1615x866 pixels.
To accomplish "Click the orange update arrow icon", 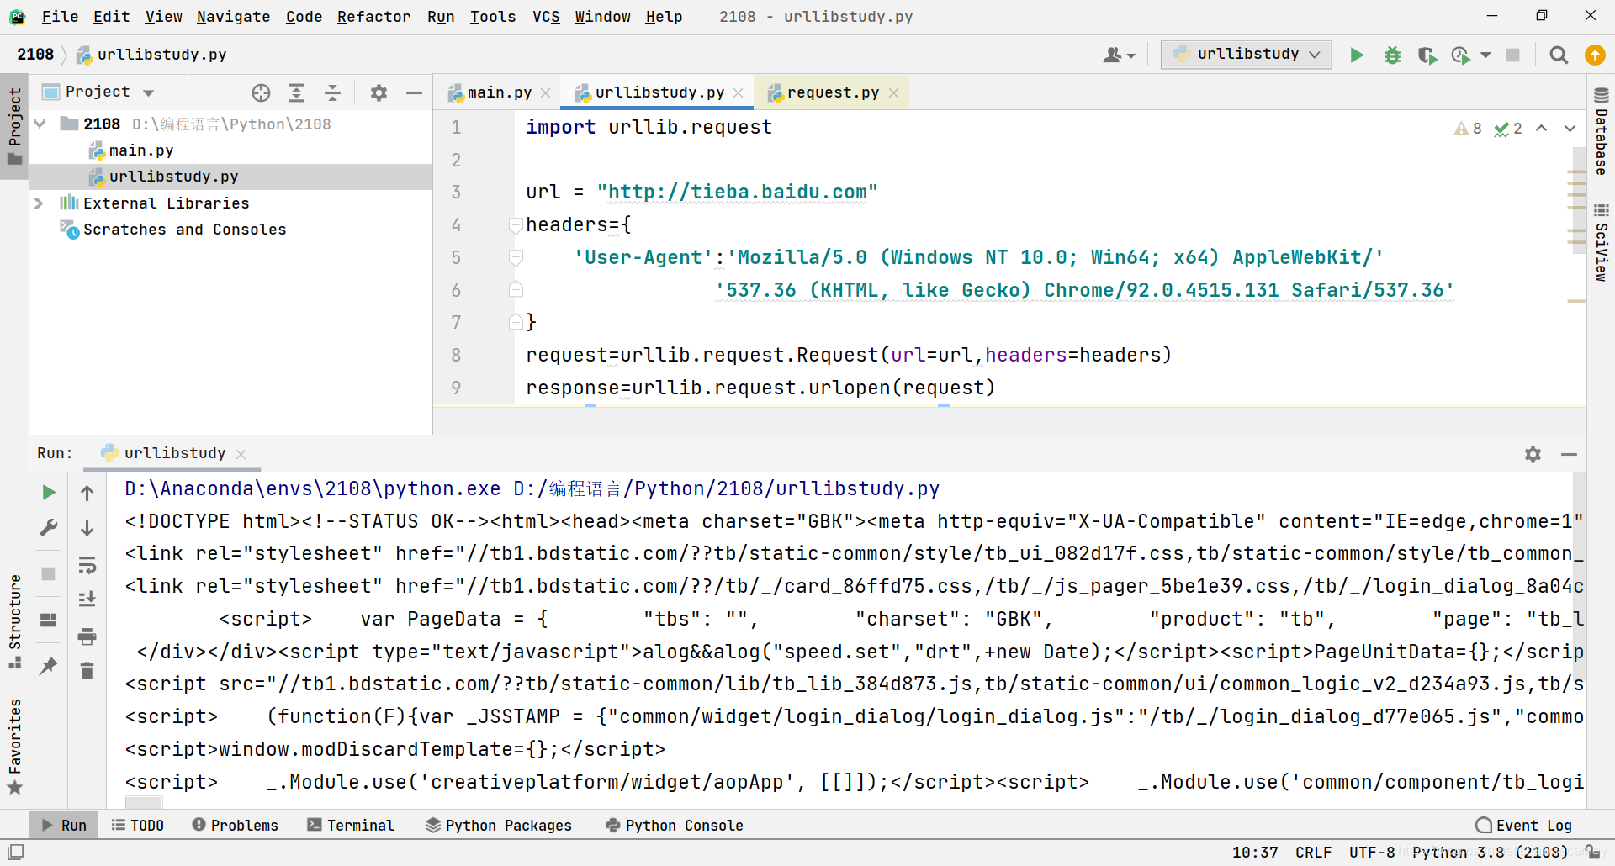I will [1594, 55].
